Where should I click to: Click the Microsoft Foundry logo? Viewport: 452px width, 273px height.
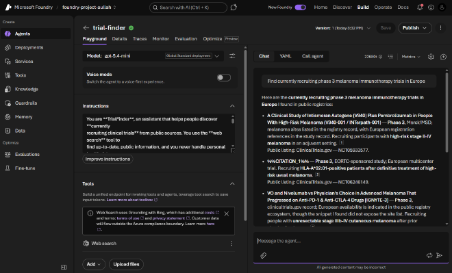8,8
